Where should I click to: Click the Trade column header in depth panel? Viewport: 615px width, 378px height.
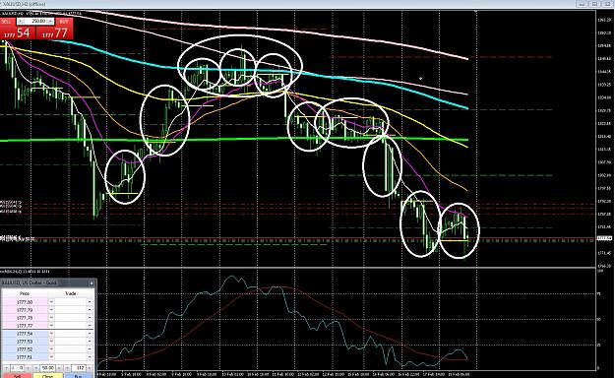(71, 293)
